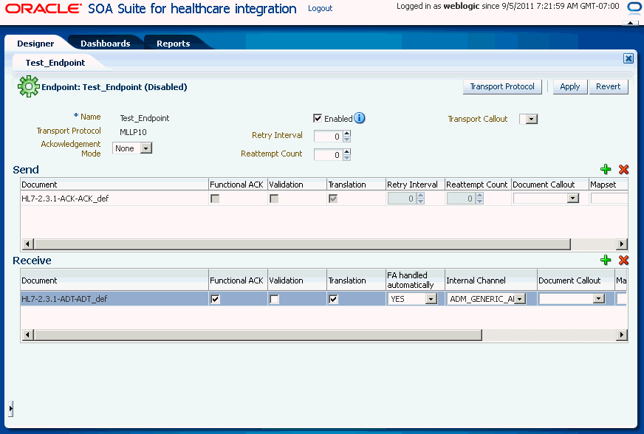Toggle Validation for HL7-2.3.1-ACK-ACK_def
The height and width of the screenshot is (434, 644).
274,199
